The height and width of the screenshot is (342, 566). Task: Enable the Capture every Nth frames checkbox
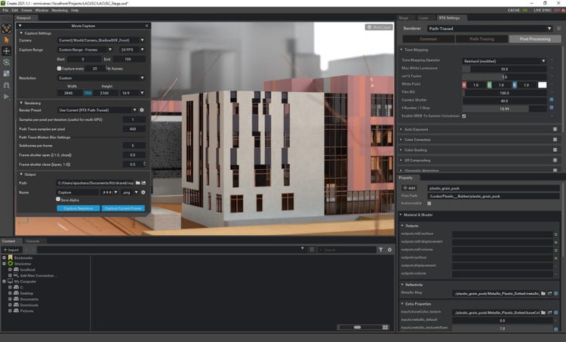[x=59, y=68]
